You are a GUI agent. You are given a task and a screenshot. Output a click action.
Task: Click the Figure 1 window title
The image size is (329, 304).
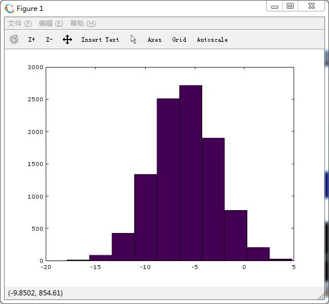[30, 9]
